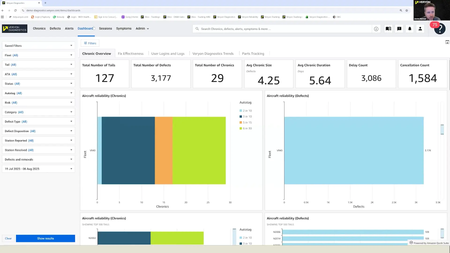Image resolution: width=450 pixels, height=253 pixels.
Task: Click the Show results button
Action: pyautogui.click(x=45, y=238)
